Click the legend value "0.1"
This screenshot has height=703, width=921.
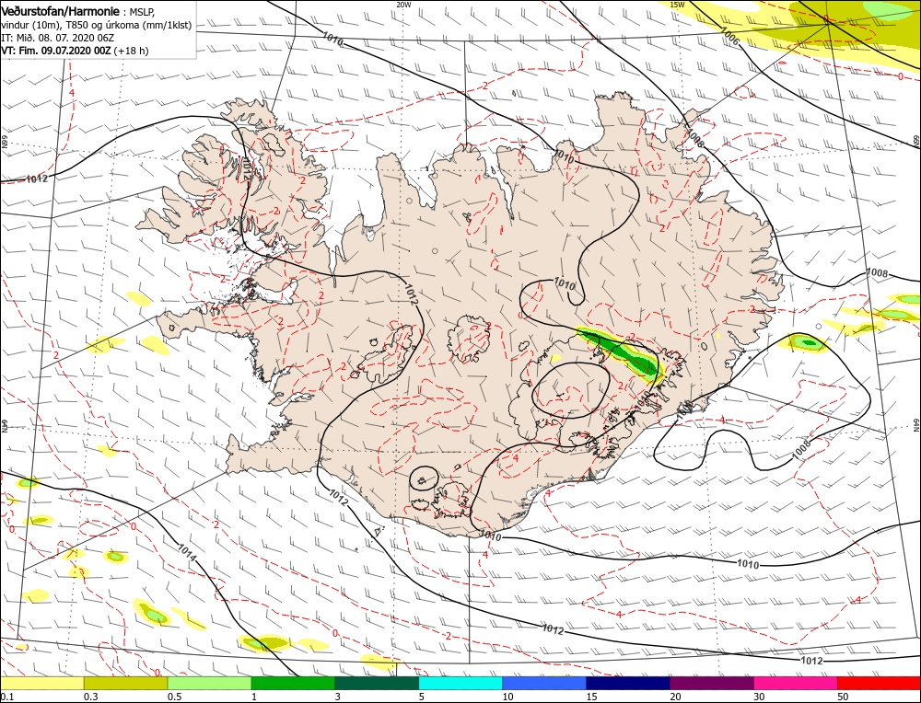click(x=6, y=697)
